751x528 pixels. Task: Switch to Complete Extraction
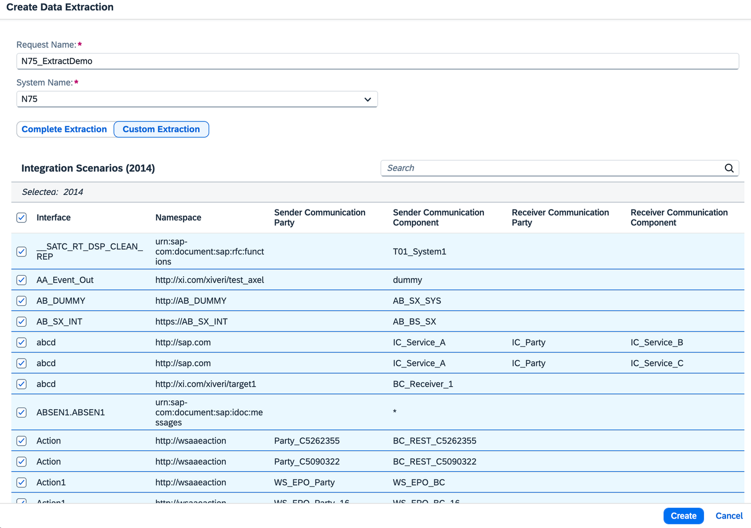pos(64,129)
